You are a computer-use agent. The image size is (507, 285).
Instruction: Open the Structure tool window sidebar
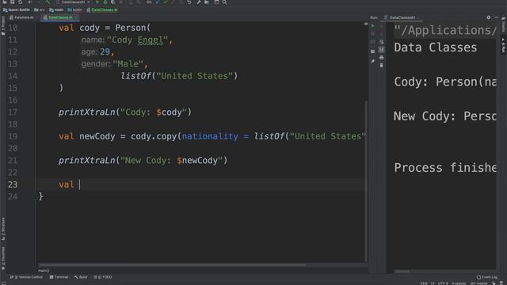click(3, 228)
